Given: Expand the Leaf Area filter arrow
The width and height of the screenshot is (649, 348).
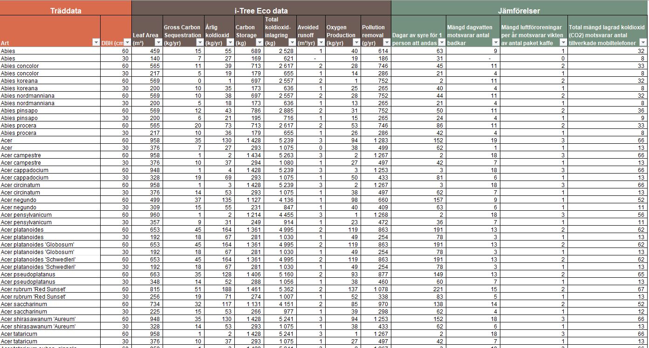Looking at the screenshot, I should (158, 43).
